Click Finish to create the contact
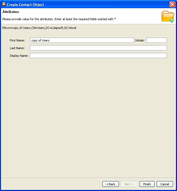177x191 pixels. pos(147,184)
